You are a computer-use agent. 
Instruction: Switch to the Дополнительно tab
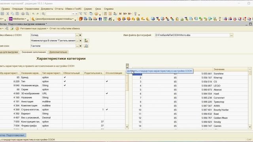coord(58,52)
